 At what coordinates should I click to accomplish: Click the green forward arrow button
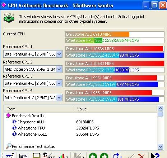click(x=104, y=155)
